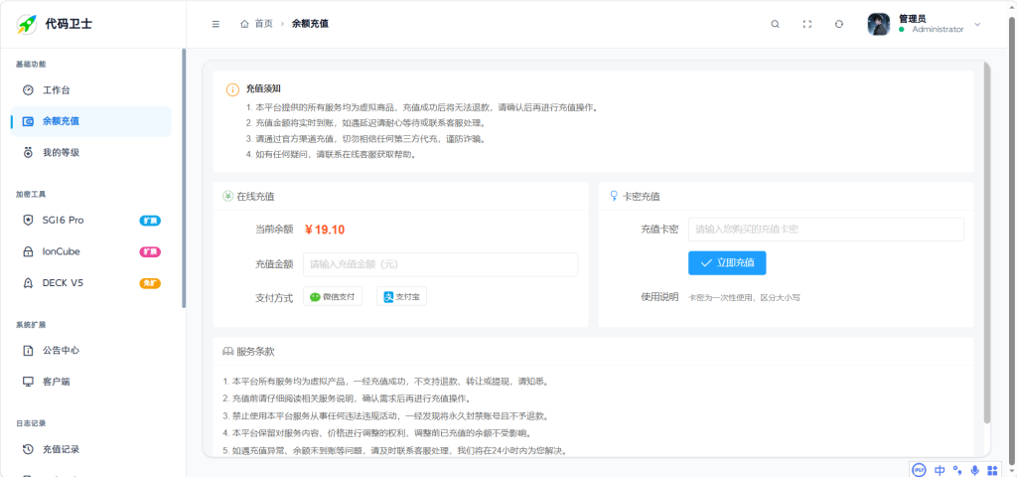Open IonCube encryption tool
The height and width of the screenshot is (477, 1017).
pos(90,251)
